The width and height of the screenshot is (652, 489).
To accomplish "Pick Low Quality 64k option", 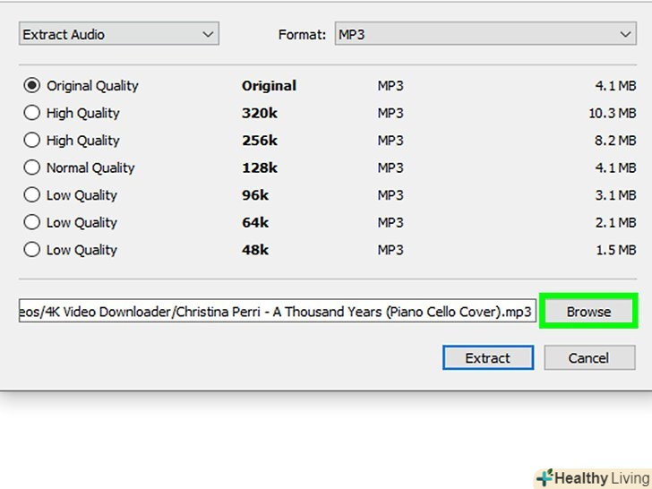I will 32,222.
